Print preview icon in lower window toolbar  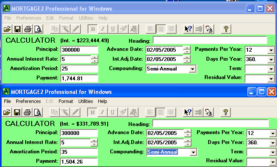pos(38,112)
